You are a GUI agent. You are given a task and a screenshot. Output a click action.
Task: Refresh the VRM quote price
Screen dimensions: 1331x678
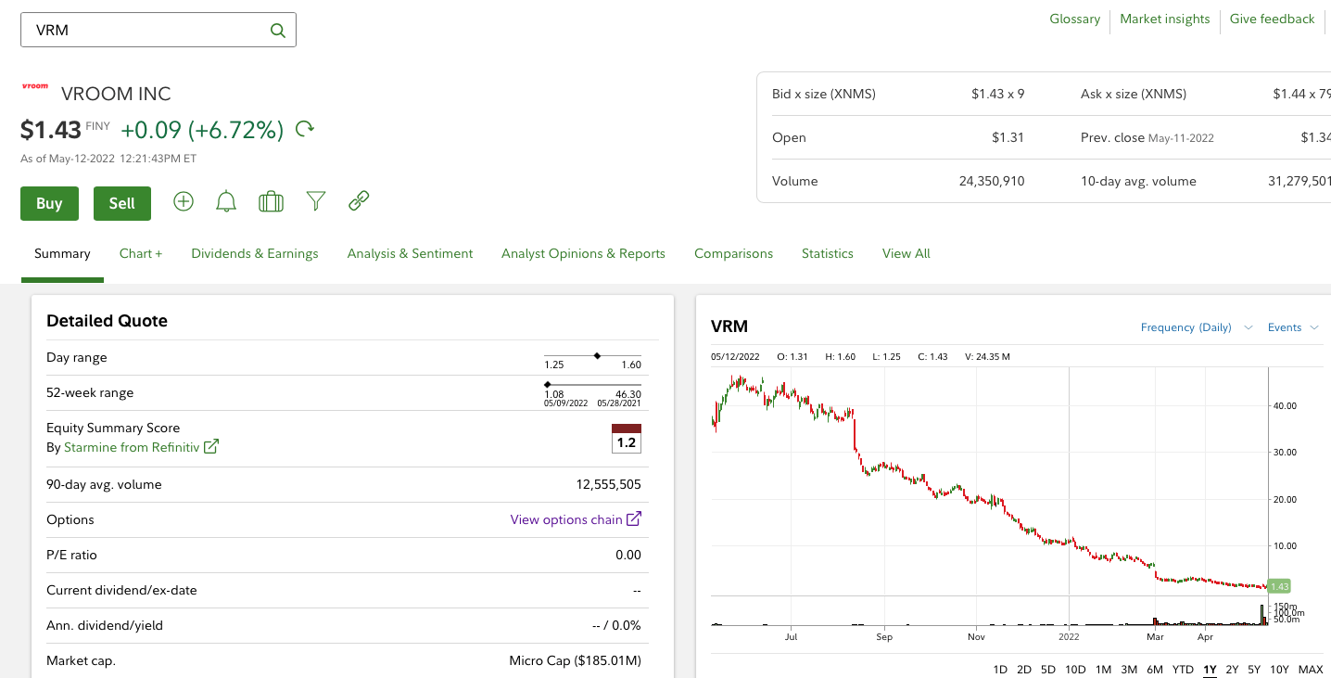[x=305, y=129]
